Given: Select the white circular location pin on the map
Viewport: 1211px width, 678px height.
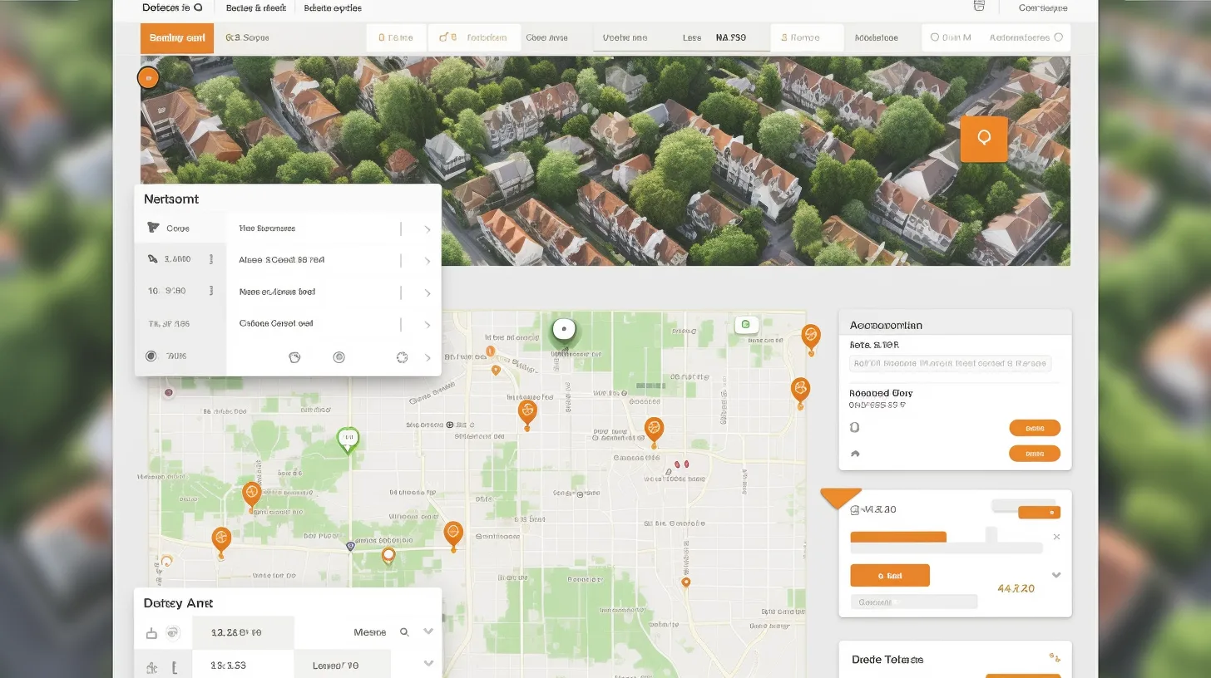Looking at the screenshot, I should [564, 330].
